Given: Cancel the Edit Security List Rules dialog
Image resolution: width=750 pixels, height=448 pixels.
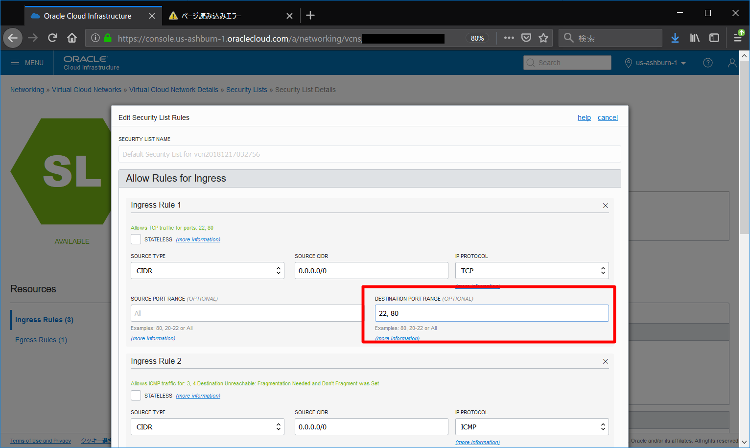Looking at the screenshot, I should [608, 118].
